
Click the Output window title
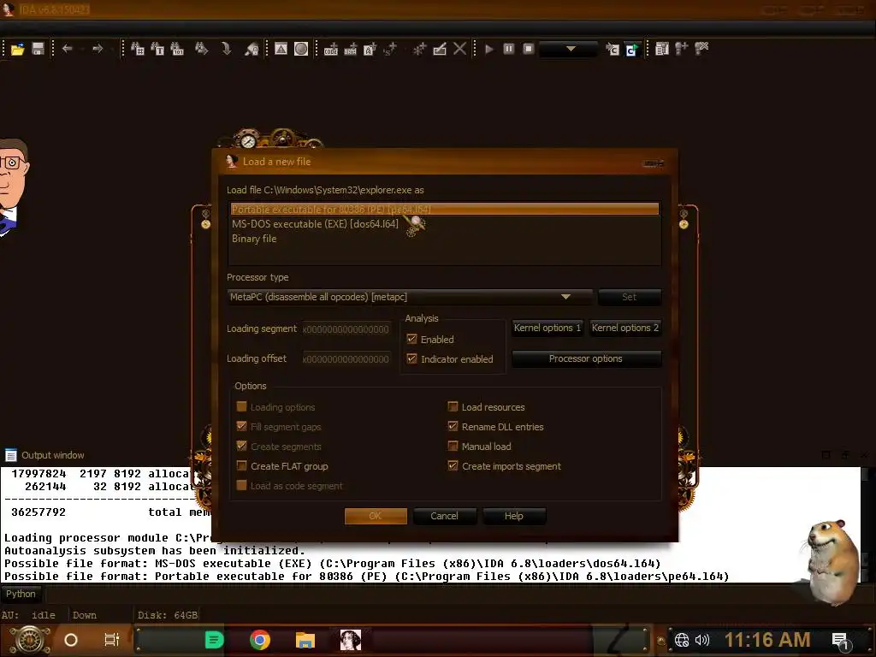pyautogui.click(x=52, y=455)
